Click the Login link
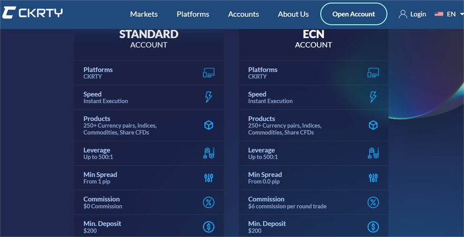Image resolution: width=464 pixels, height=237 pixels. (418, 14)
